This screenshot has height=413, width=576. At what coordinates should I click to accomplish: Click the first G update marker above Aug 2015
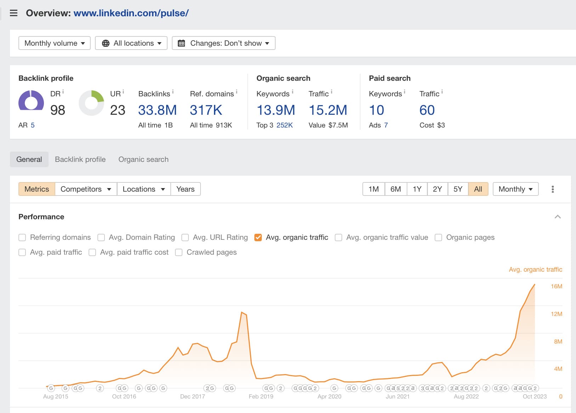[51, 388]
